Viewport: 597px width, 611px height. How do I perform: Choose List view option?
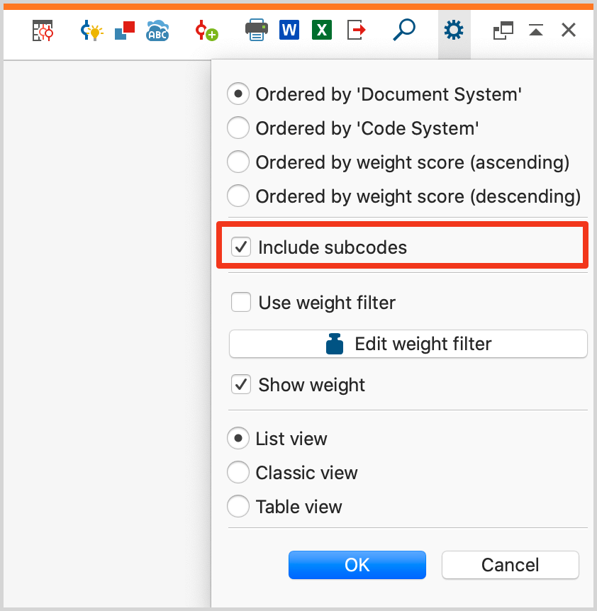[238, 438]
